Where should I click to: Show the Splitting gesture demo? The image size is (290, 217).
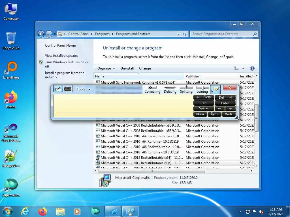[x=186, y=90]
